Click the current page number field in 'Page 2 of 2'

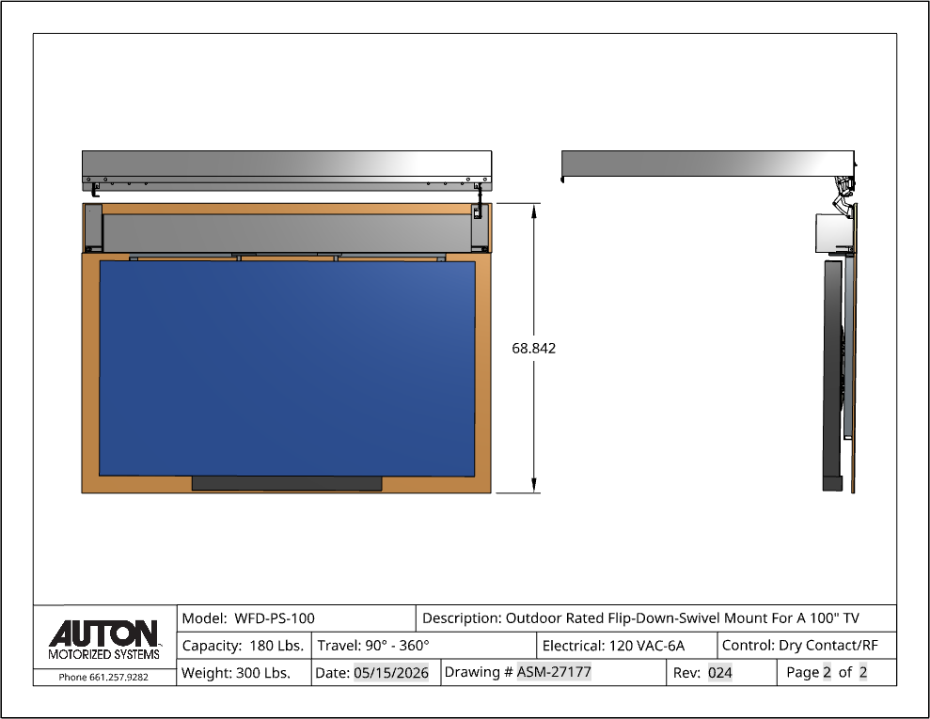[x=827, y=672]
